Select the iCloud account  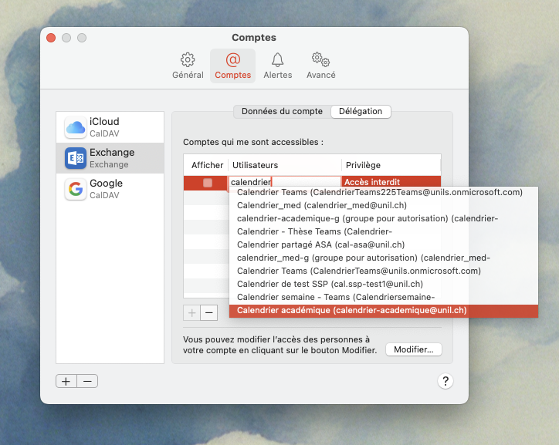[x=110, y=127]
